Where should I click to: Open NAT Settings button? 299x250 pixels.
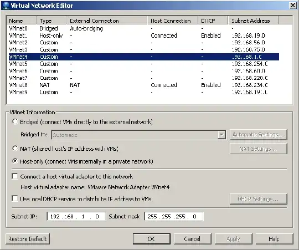point(259,149)
